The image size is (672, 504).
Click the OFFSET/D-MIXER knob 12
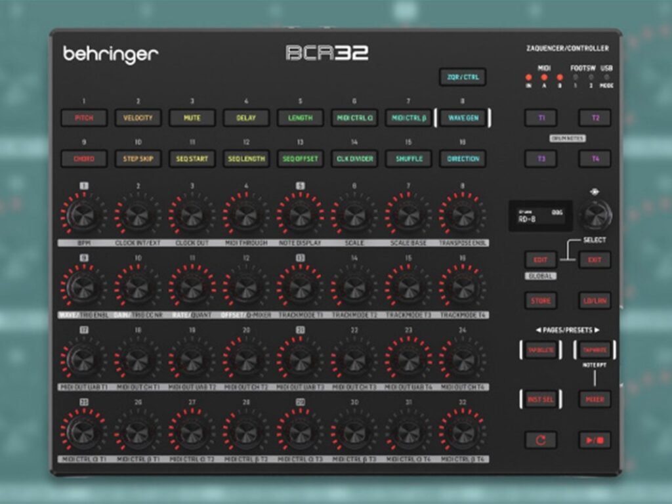coord(245,286)
